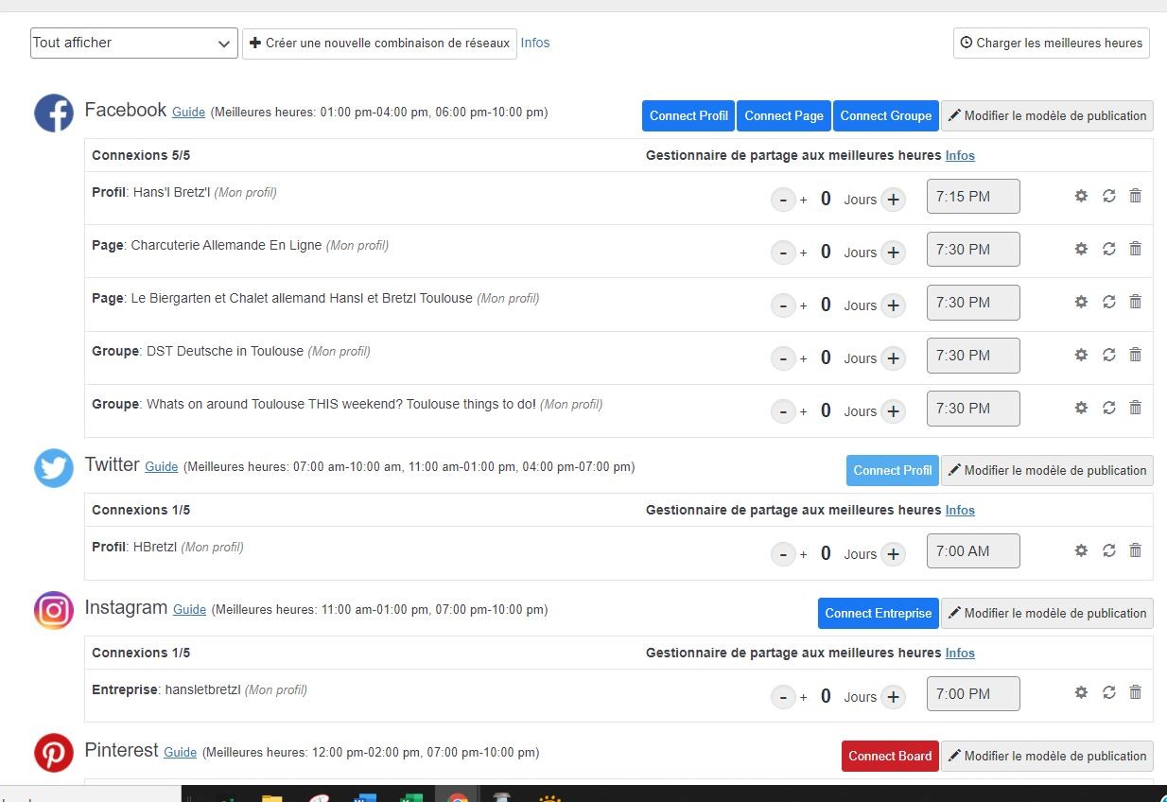1167x802 pixels.
Task: Open the Tout afficher dropdown
Action: (133, 44)
